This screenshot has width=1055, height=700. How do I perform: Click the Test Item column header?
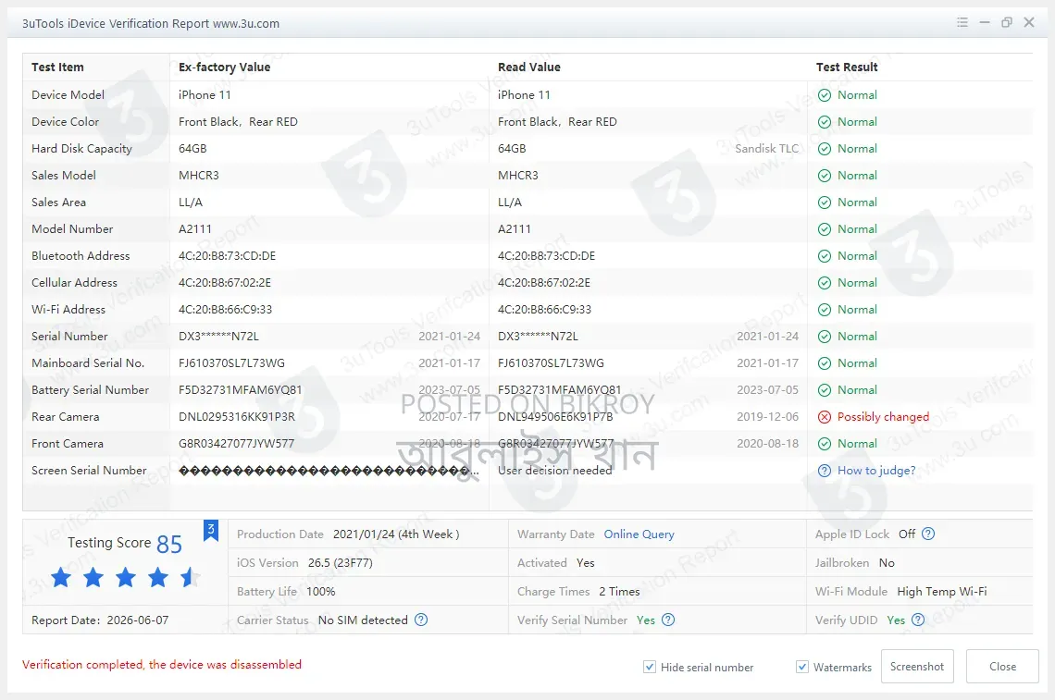pyautogui.click(x=58, y=68)
